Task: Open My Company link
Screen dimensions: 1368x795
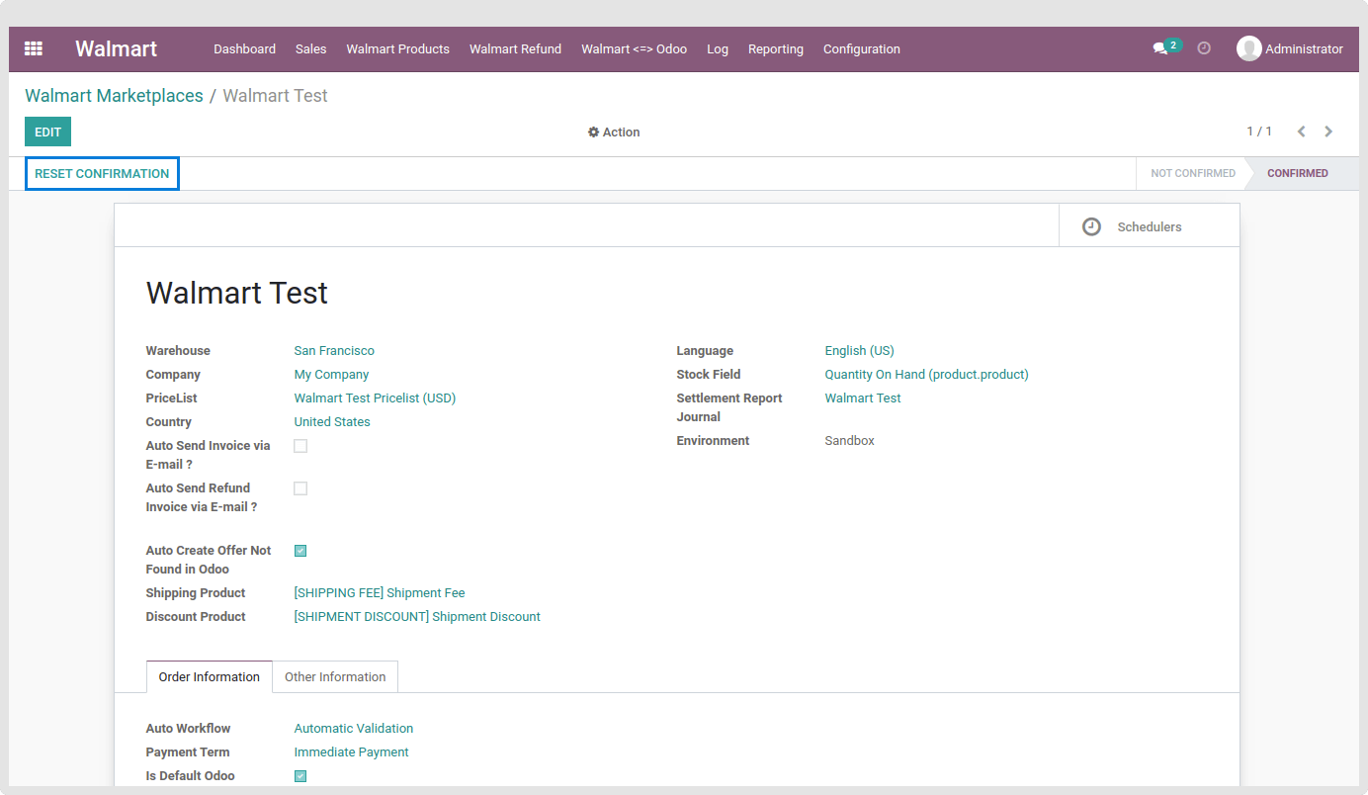Action: pyautogui.click(x=331, y=375)
